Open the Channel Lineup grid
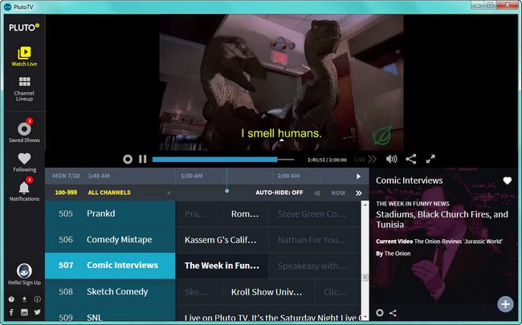The width and height of the screenshot is (522, 325). click(x=24, y=88)
